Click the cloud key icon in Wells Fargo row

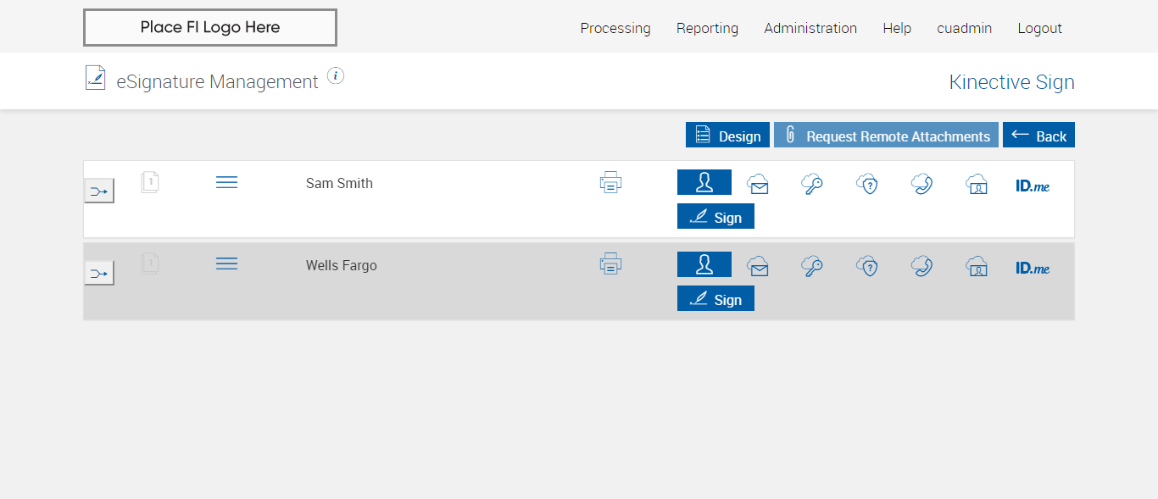point(812,267)
